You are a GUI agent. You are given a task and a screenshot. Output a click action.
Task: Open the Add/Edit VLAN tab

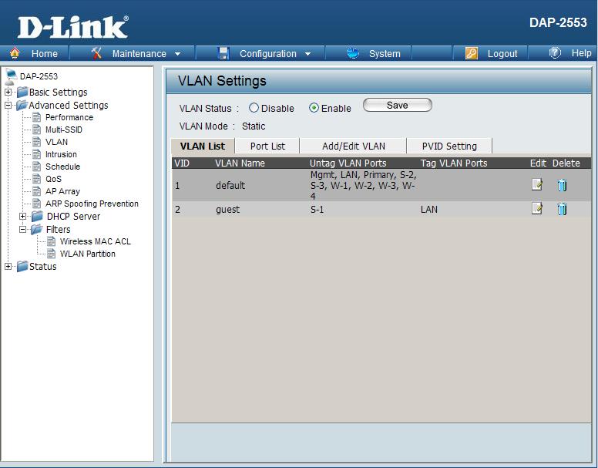(353, 146)
